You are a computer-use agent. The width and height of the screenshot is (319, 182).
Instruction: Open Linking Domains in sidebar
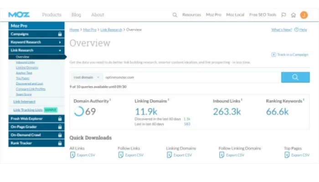point(27,67)
